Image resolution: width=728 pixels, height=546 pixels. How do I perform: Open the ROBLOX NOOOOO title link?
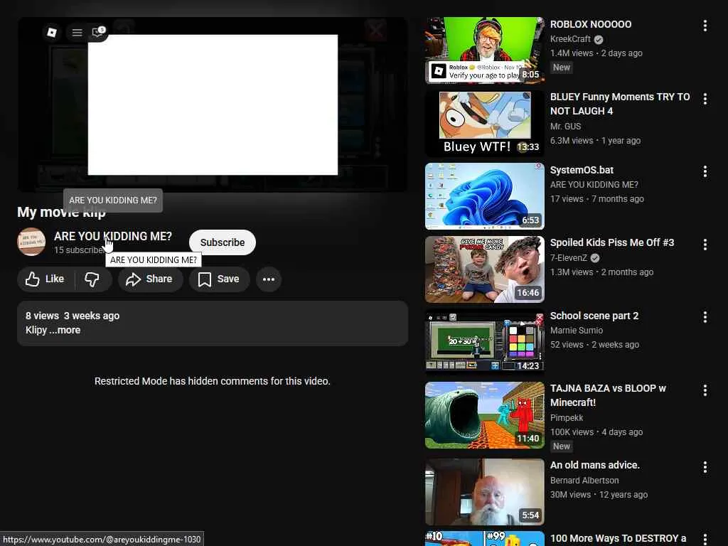(591, 24)
